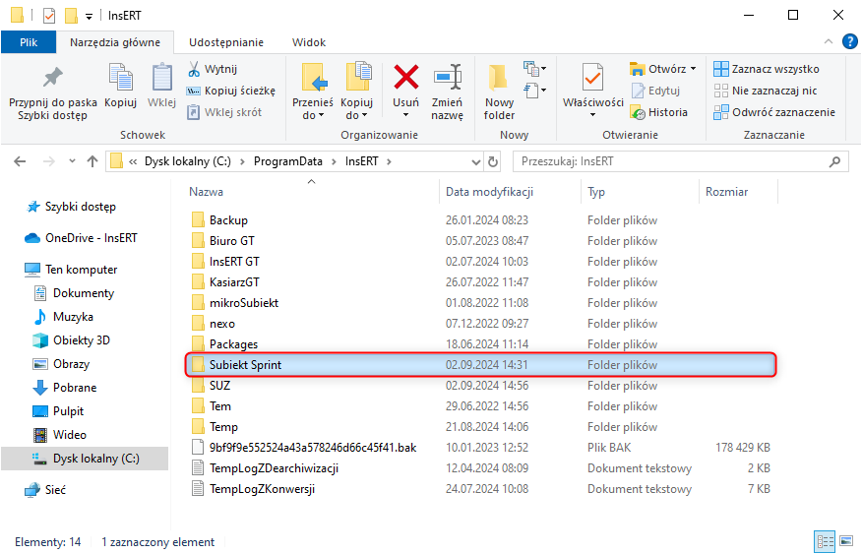Select the SUZ folder
The height and width of the screenshot is (554, 862).
(212, 386)
